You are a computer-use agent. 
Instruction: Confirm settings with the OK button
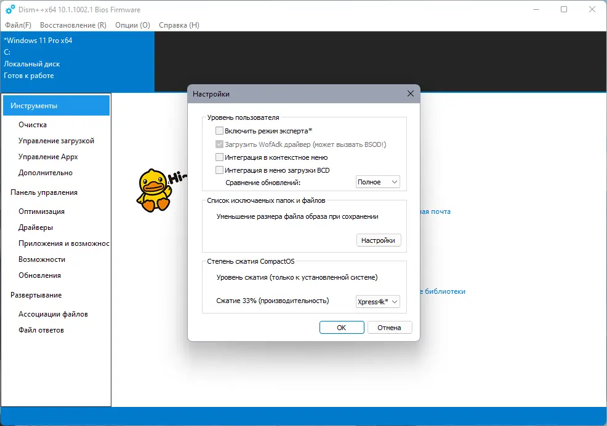coord(342,328)
